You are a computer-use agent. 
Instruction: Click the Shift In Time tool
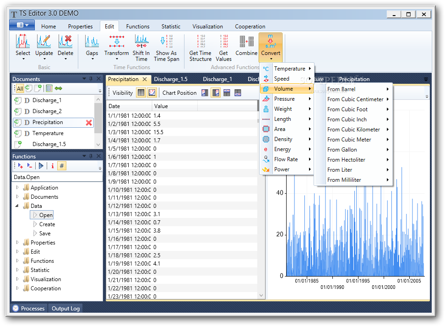click(141, 48)
